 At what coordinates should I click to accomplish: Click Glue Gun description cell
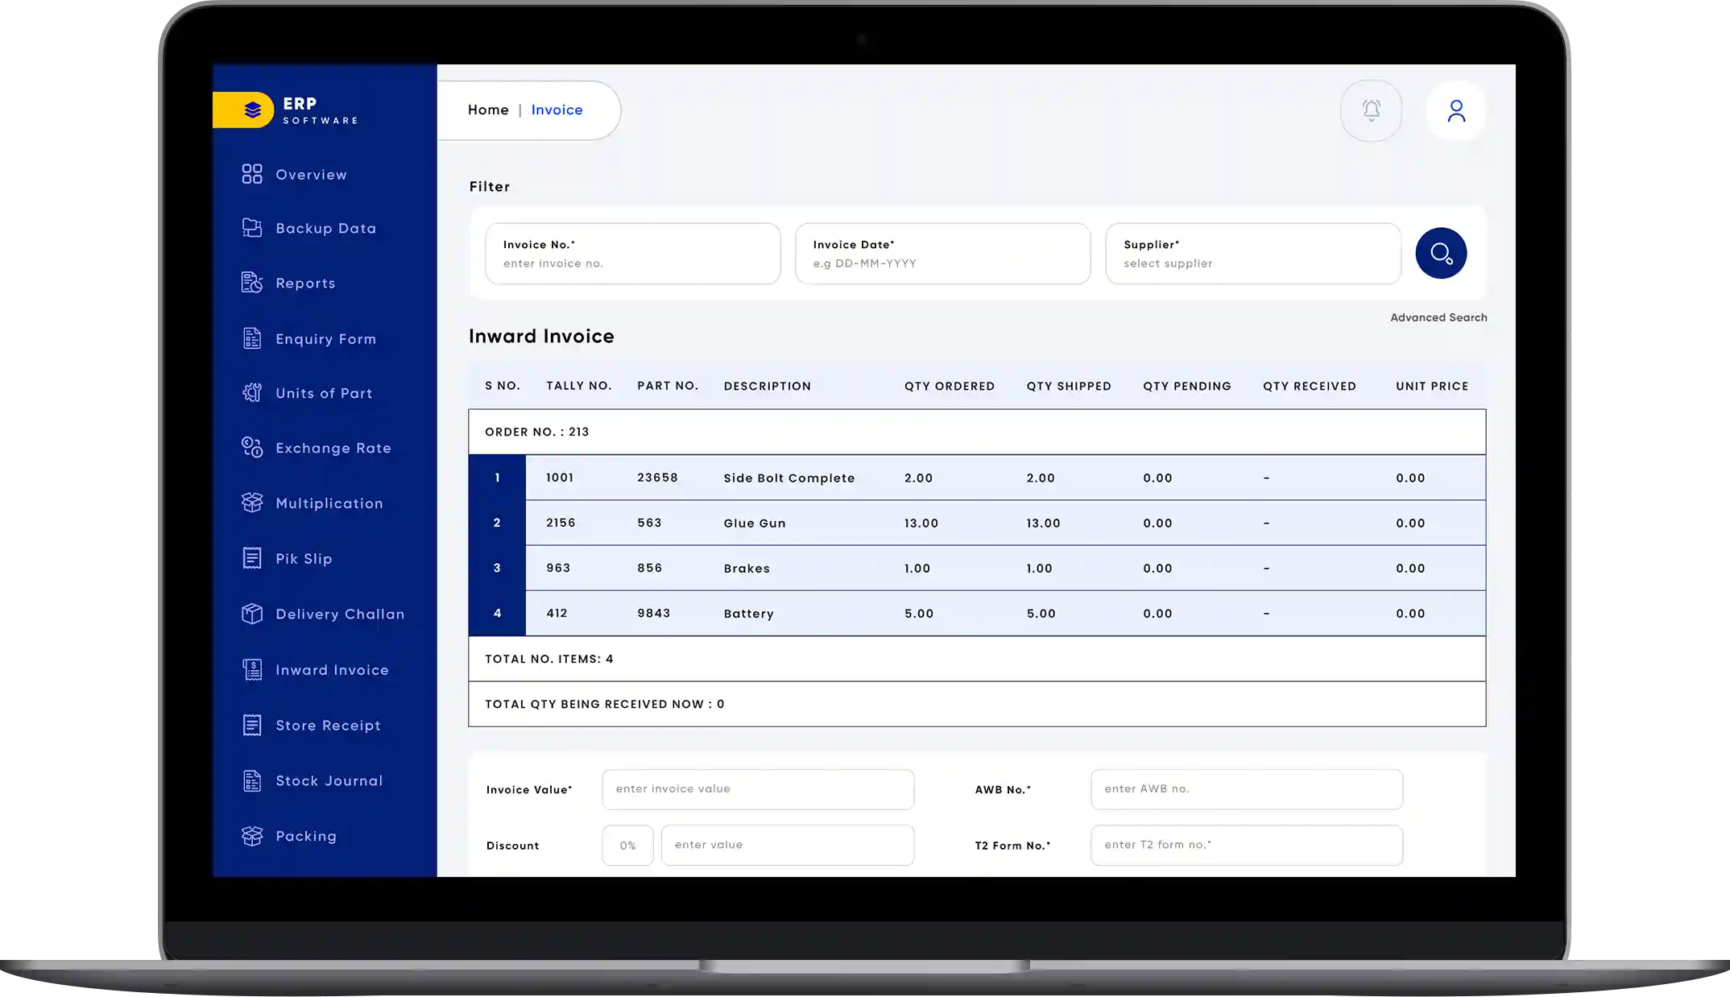click(755, 523)
